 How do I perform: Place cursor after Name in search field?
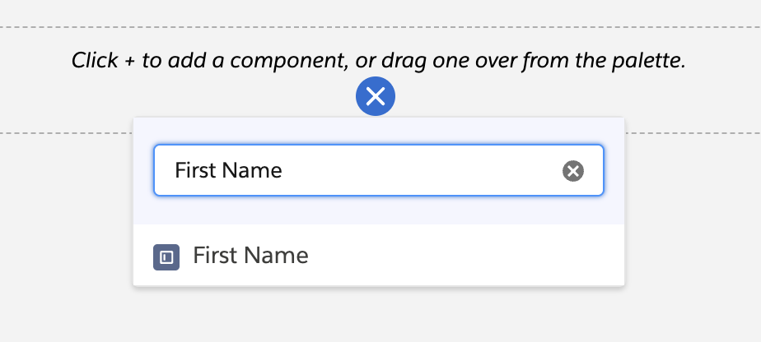(x=285, y=170)
